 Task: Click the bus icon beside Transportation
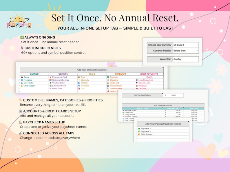point(108,86)
